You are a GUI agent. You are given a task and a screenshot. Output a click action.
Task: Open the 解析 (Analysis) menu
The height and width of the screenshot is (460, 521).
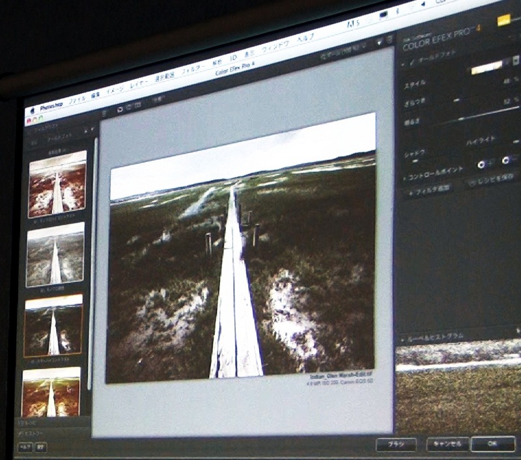(x=218, y=63)
